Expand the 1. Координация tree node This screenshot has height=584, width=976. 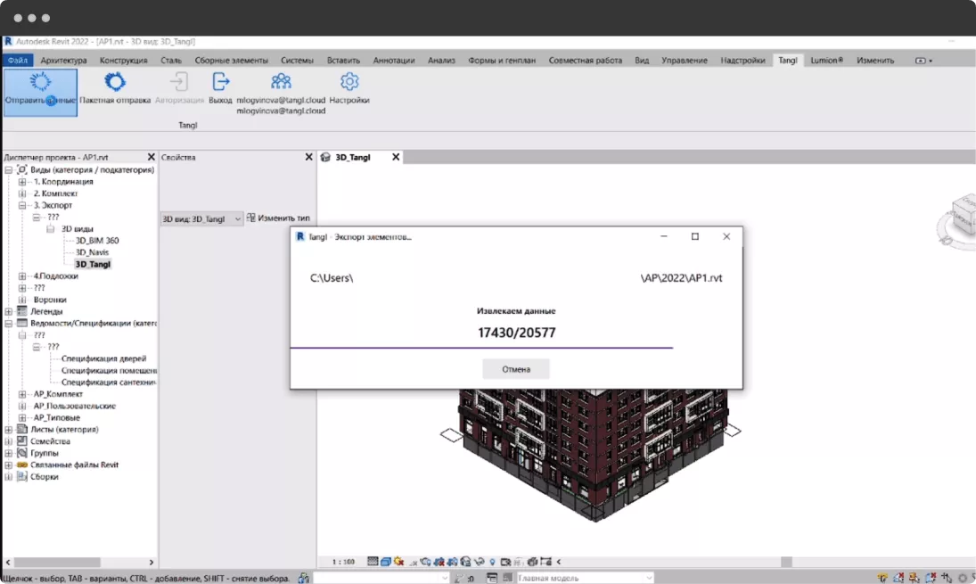pos(23,182)
